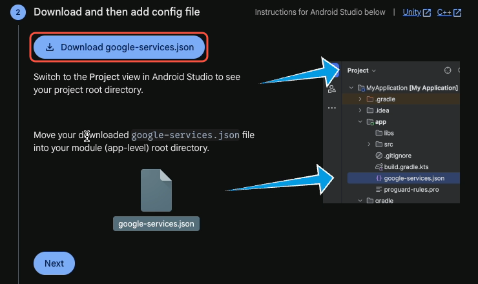
Task: Click the Download google-services.json button
Action: click(x=119, y=47)
